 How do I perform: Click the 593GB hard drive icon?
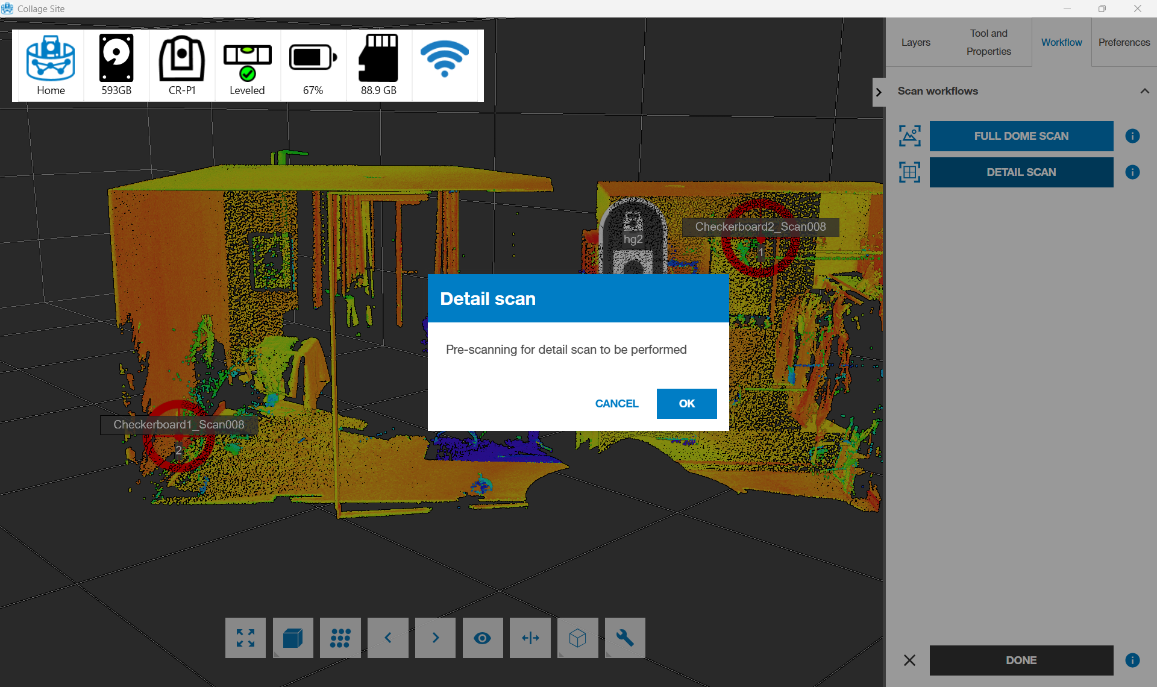click(x=116, y=58)
